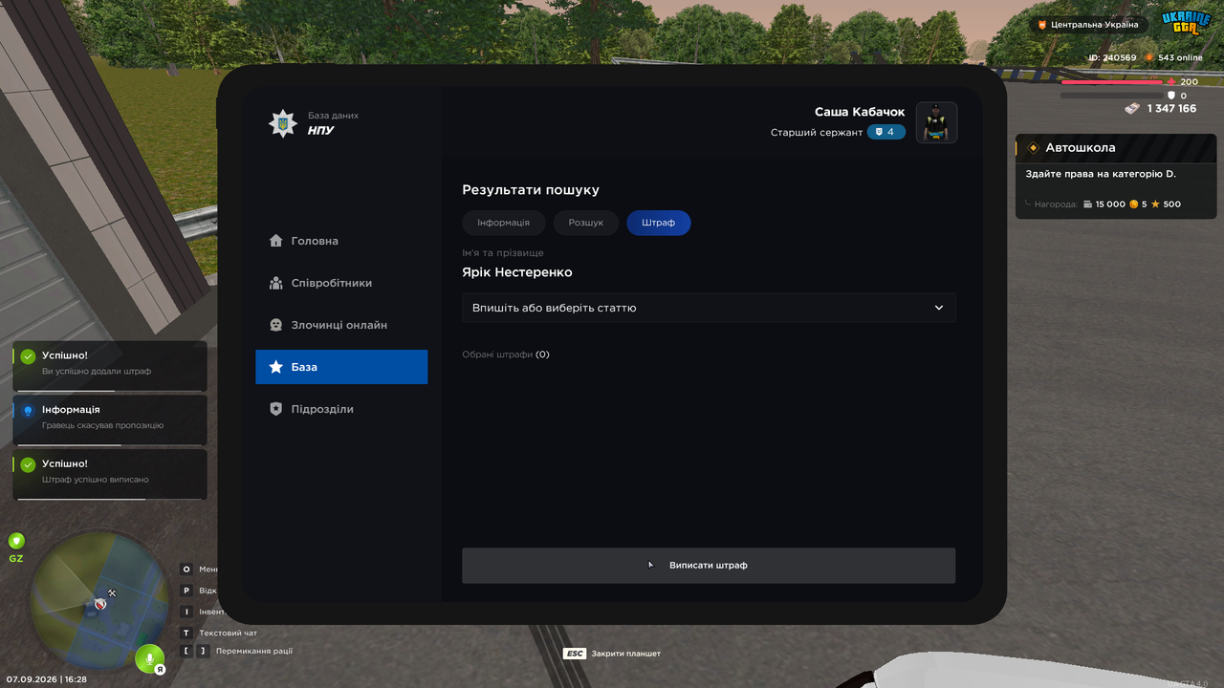This screenshot has height=688, width=1224.
Task: Click the crossed tools marker on minimap
Action: pyautogui.click(x=112, y=593)
